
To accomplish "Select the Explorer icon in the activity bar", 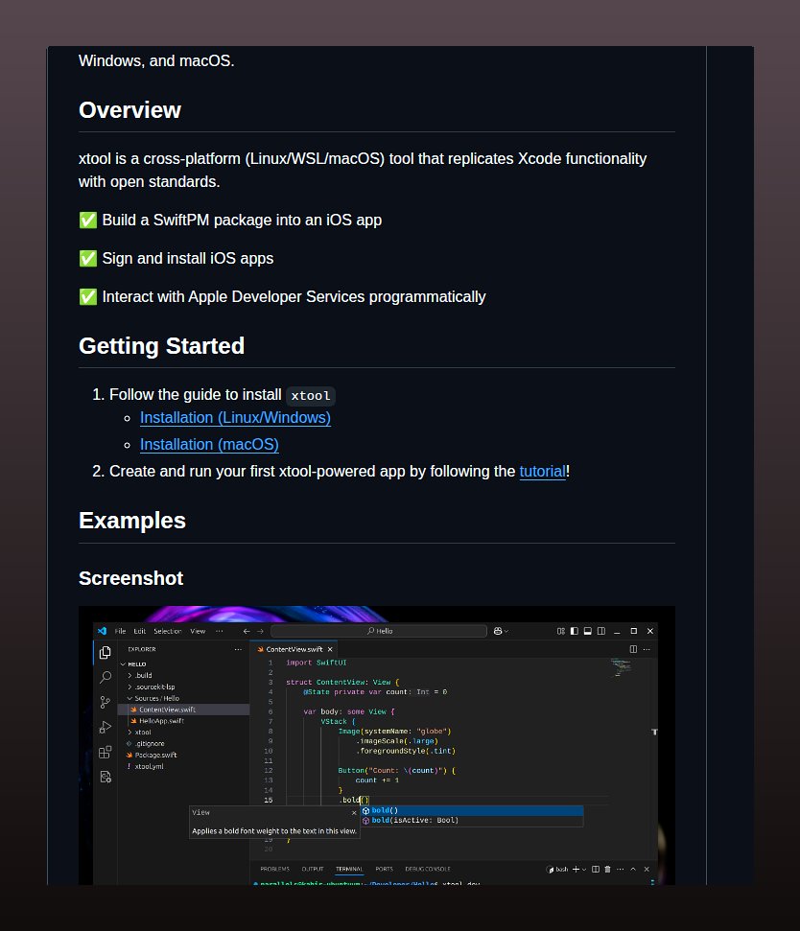I will pos(106,653).
